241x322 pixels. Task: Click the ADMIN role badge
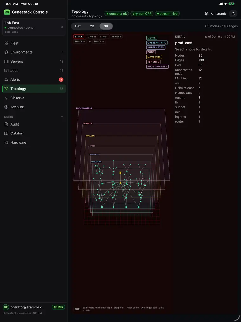58,307
